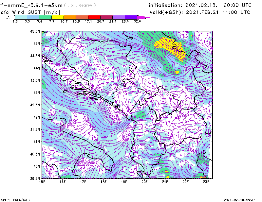Viewport: 262px width, 202px height.
Task: Click the 10.7 colorbar value label
Action: click(64, 21)
